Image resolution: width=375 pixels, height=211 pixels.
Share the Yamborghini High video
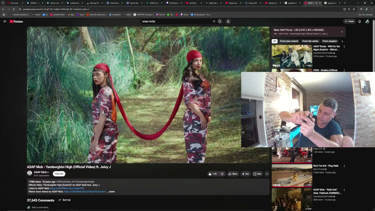pyautogui.click(x=233, y=174)
